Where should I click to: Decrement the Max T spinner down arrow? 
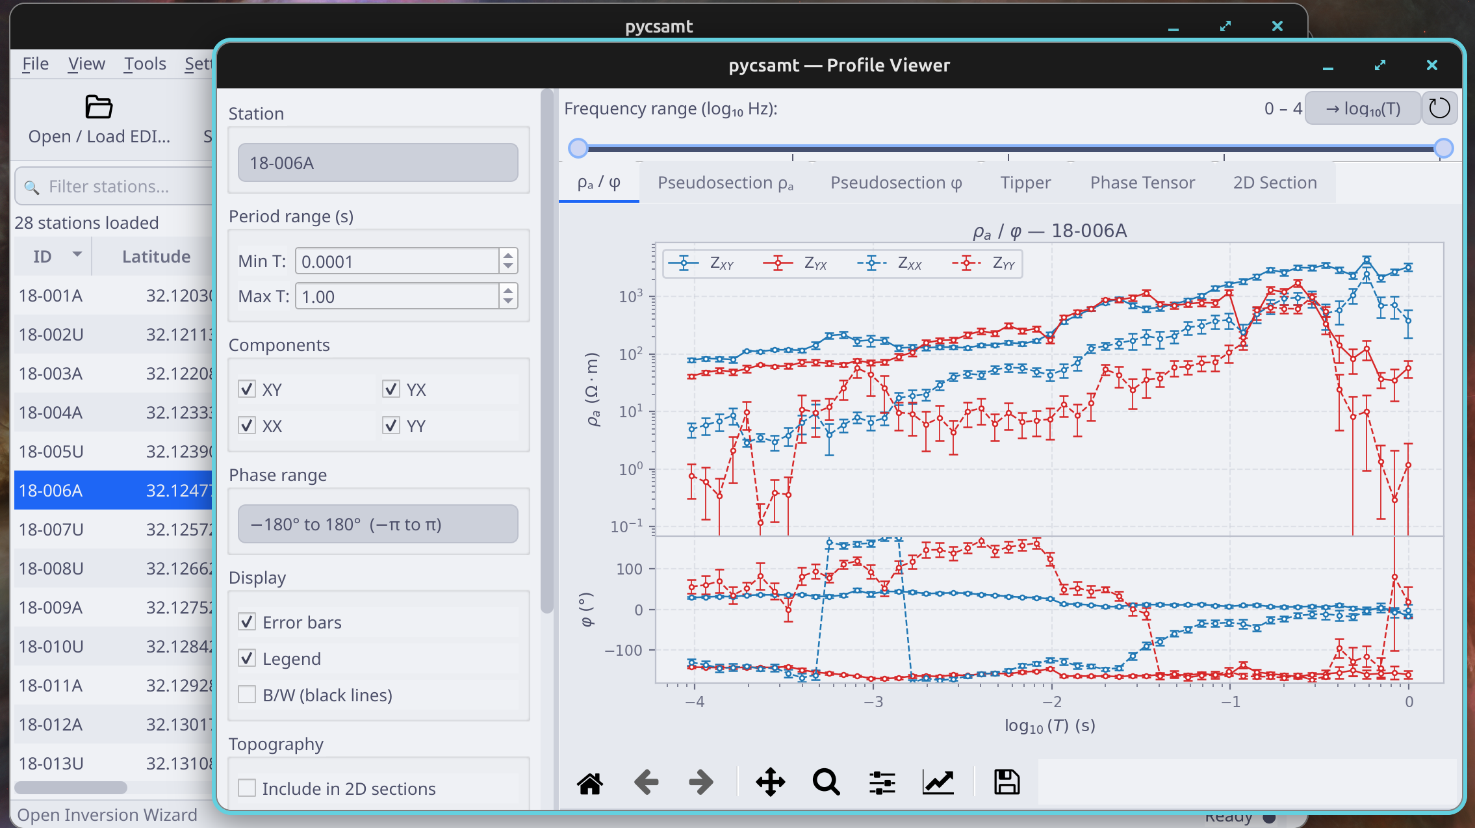click(x=508, y=302)
